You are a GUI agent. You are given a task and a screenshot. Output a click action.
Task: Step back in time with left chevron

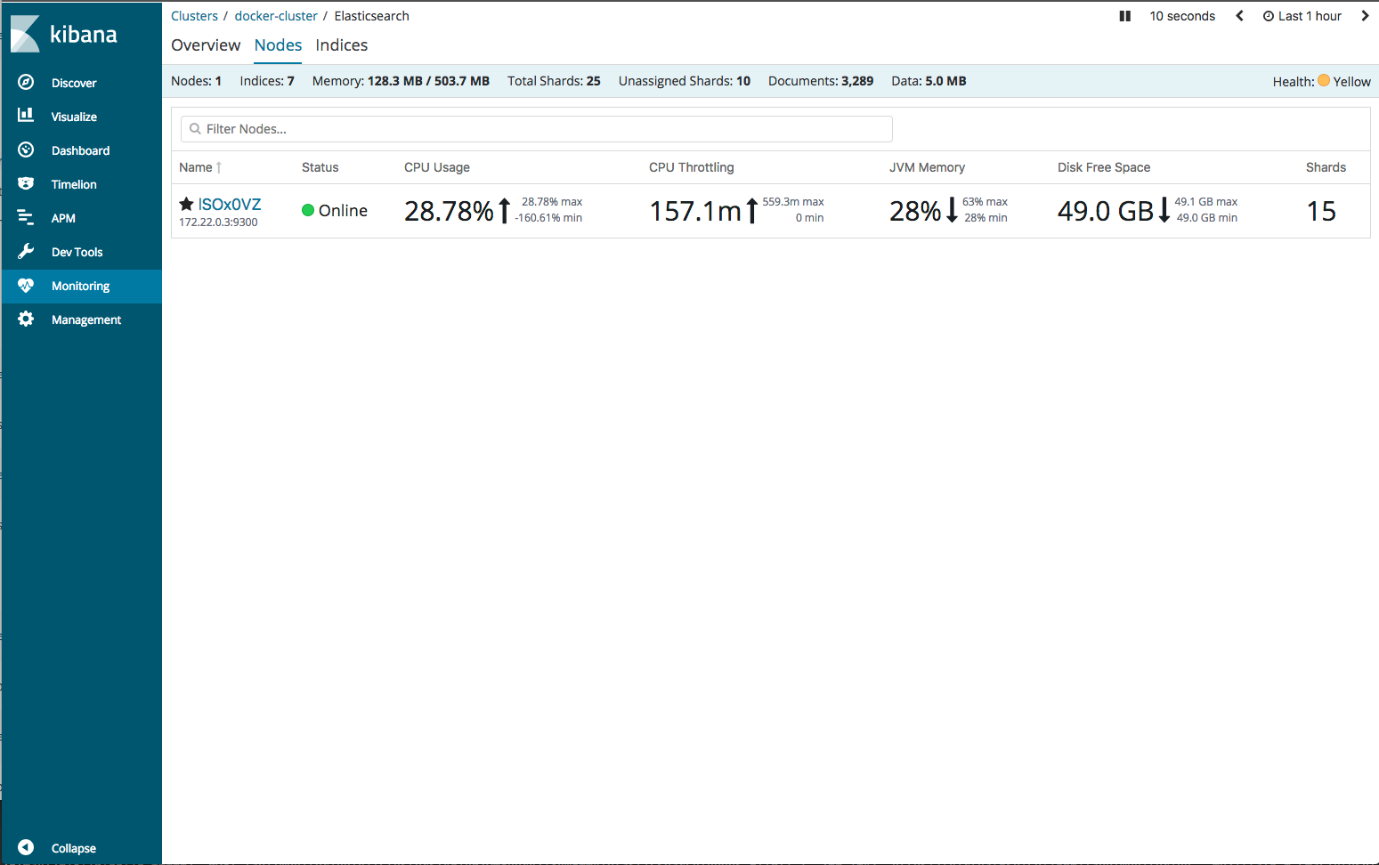pyautogui.click(x=1239, y=15)
